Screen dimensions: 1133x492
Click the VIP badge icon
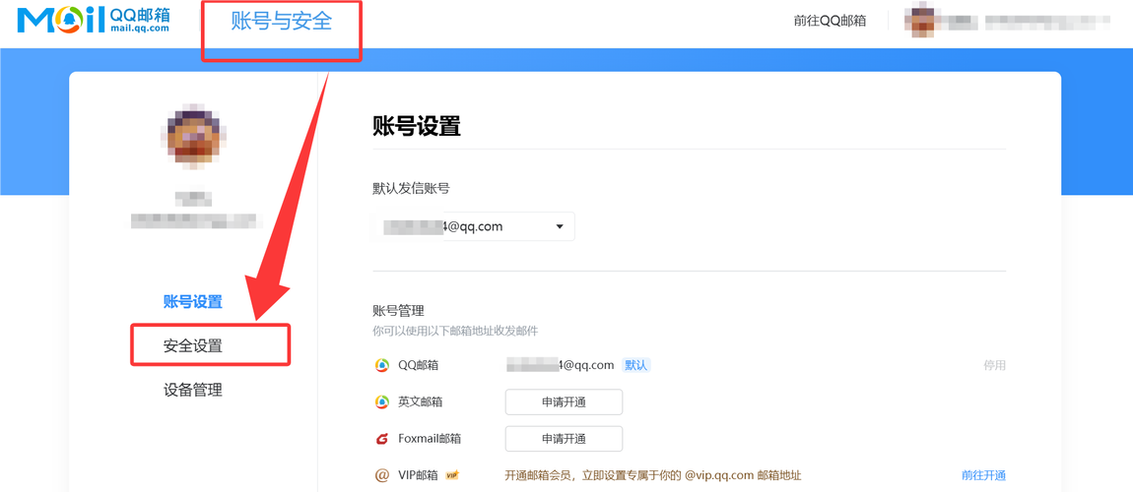[453, 475]
